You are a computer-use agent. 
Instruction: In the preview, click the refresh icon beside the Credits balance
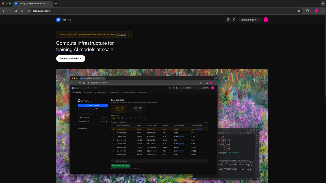(x=177, y=88)
